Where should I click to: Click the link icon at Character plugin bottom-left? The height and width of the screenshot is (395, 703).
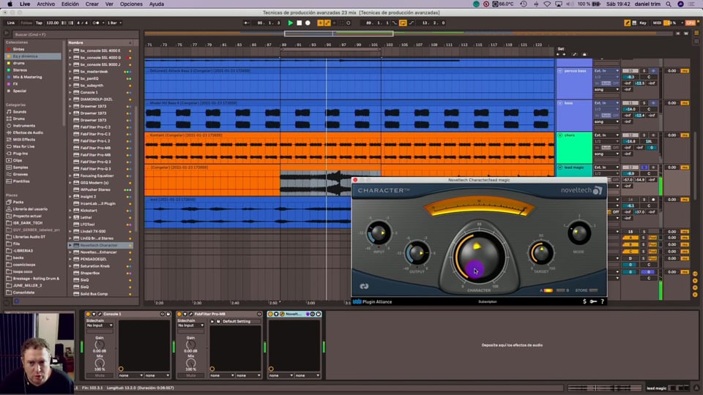tap(364, 287)
